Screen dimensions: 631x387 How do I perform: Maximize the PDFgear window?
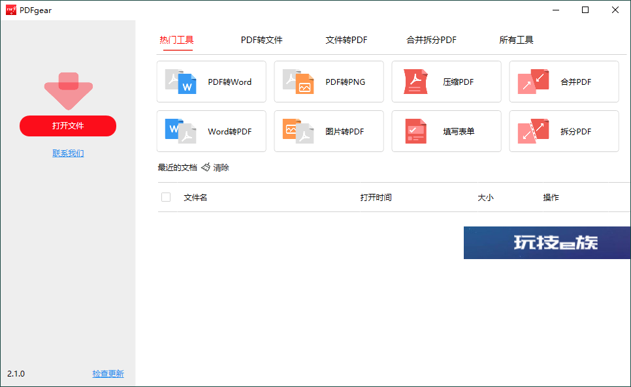(585, 10)
